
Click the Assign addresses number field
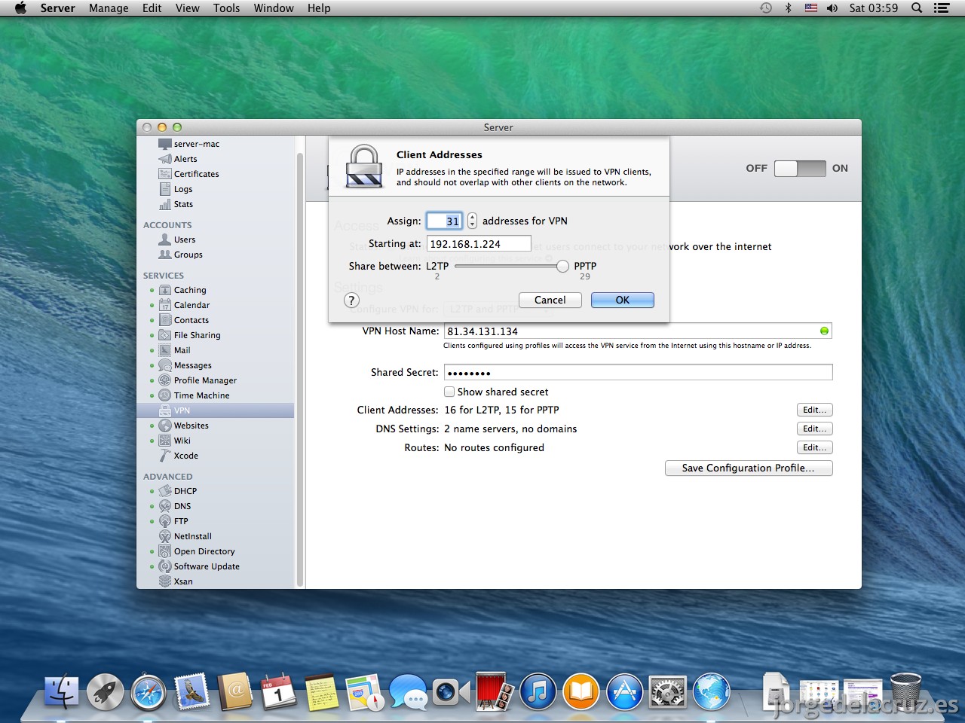pos(445,221)
